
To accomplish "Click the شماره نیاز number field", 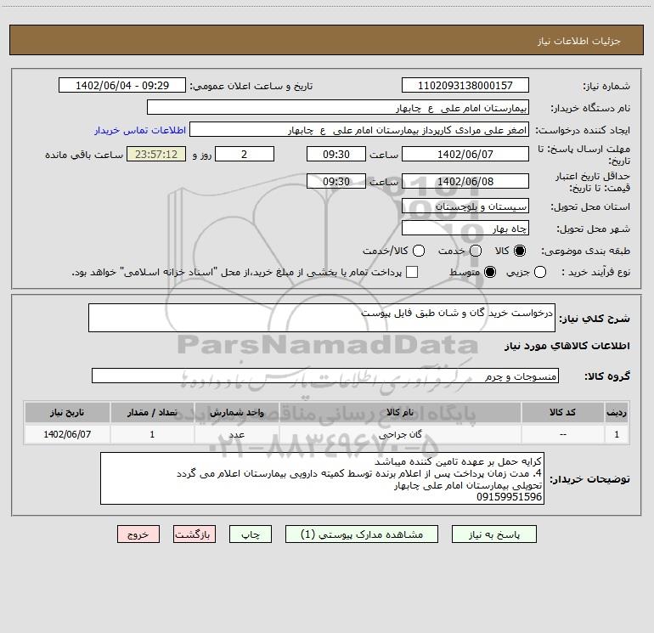I will coord(465,85).
